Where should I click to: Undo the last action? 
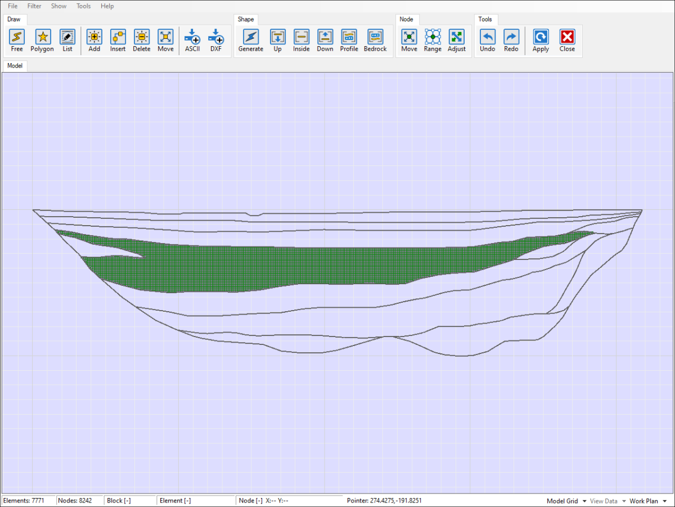click(x=488, y=41)
